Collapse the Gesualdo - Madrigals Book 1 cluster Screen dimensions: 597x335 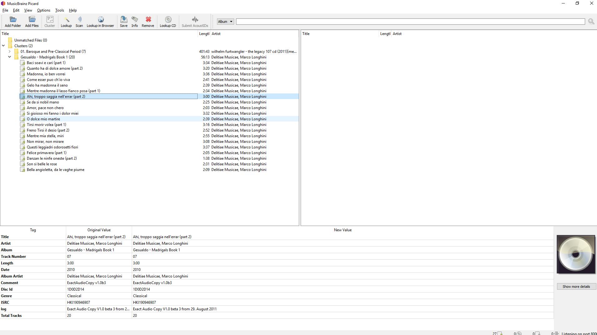(10, 57)
